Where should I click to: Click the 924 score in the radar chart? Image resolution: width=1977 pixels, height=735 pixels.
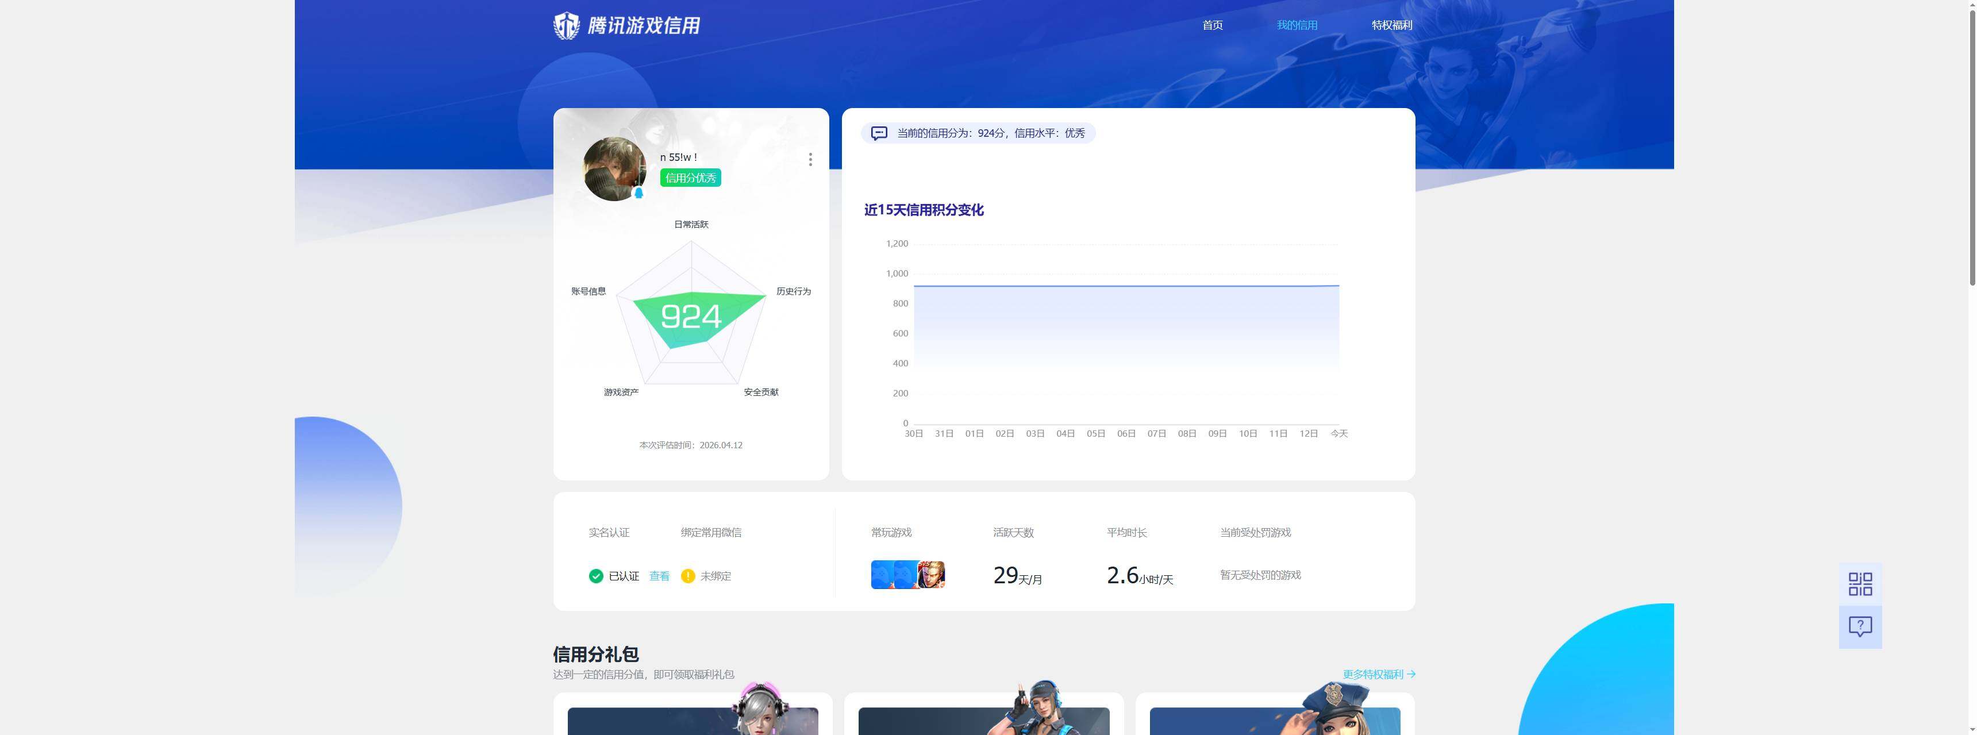(691, 316)
